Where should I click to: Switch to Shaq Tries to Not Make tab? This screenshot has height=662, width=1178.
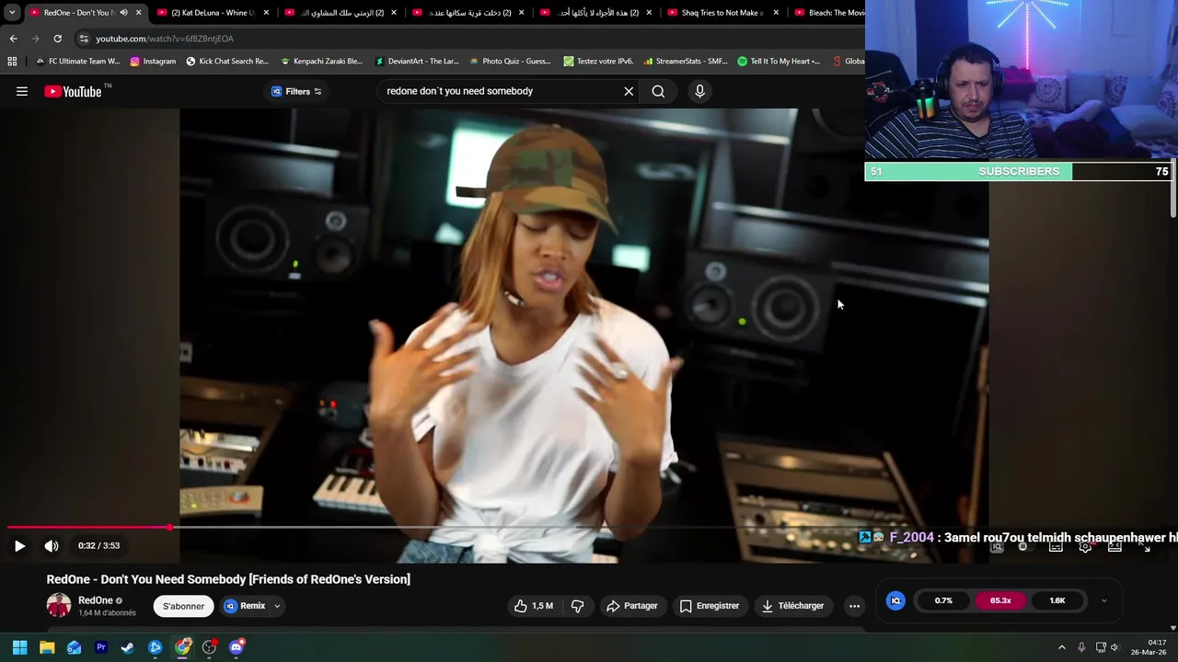coord(723,13)
